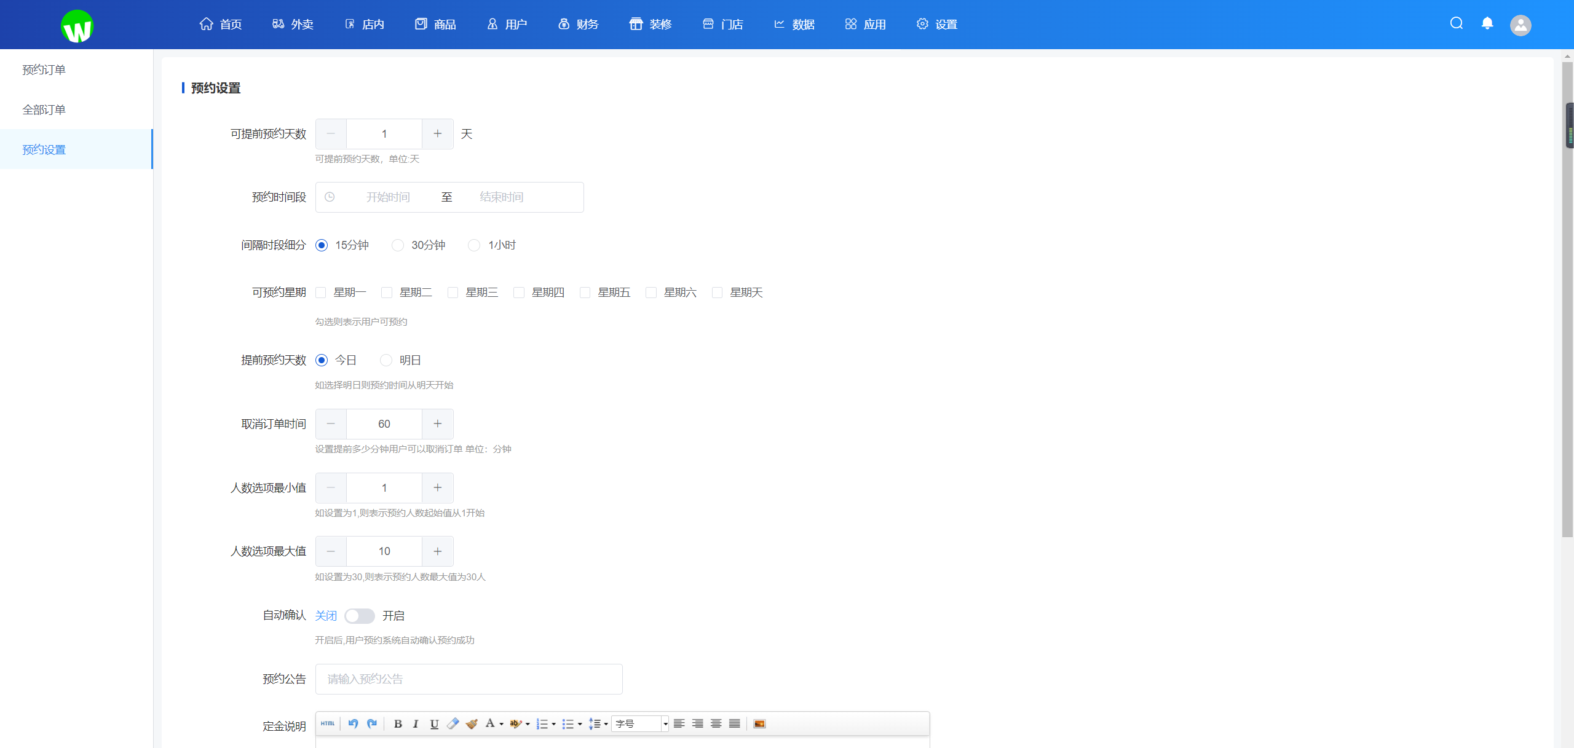This screenshot has height=748, width=1574.
Task: Align text left in editor
Action: pos(679,723)
